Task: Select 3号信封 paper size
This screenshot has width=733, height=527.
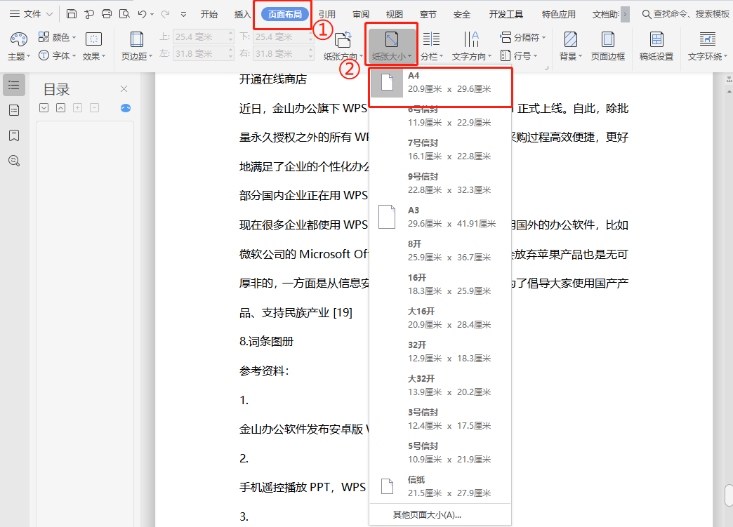Action: coord(440,419)
